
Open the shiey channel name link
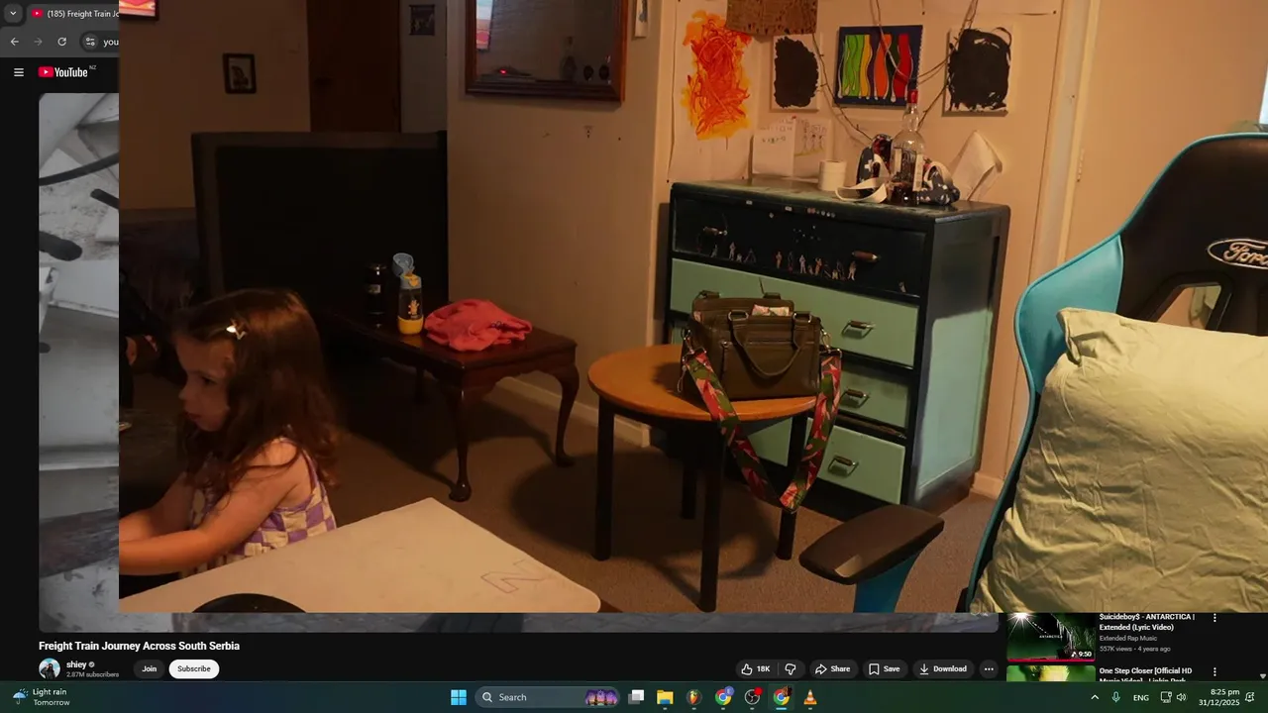click(76, 664)
